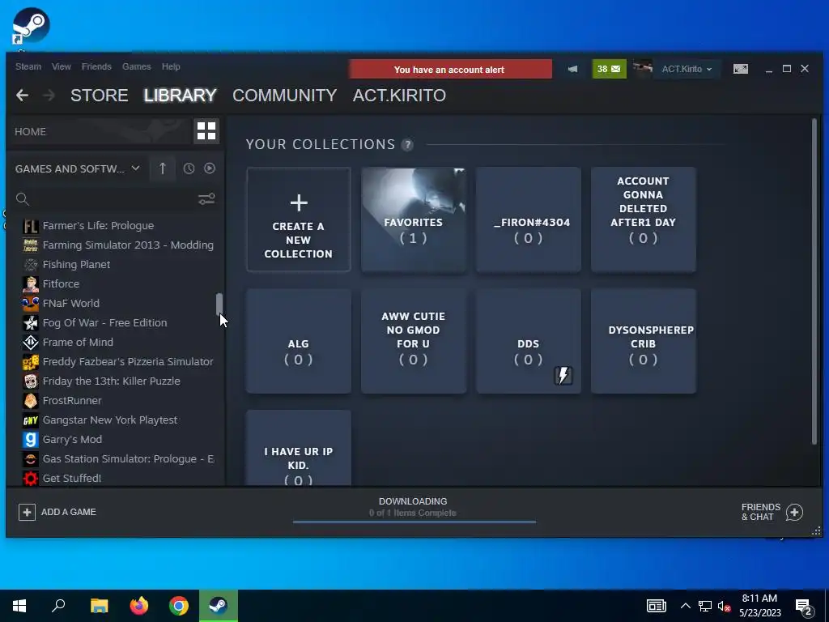
Task: Sort library by the up arrow
Action: pyautogui.click(x=162, y=168)
